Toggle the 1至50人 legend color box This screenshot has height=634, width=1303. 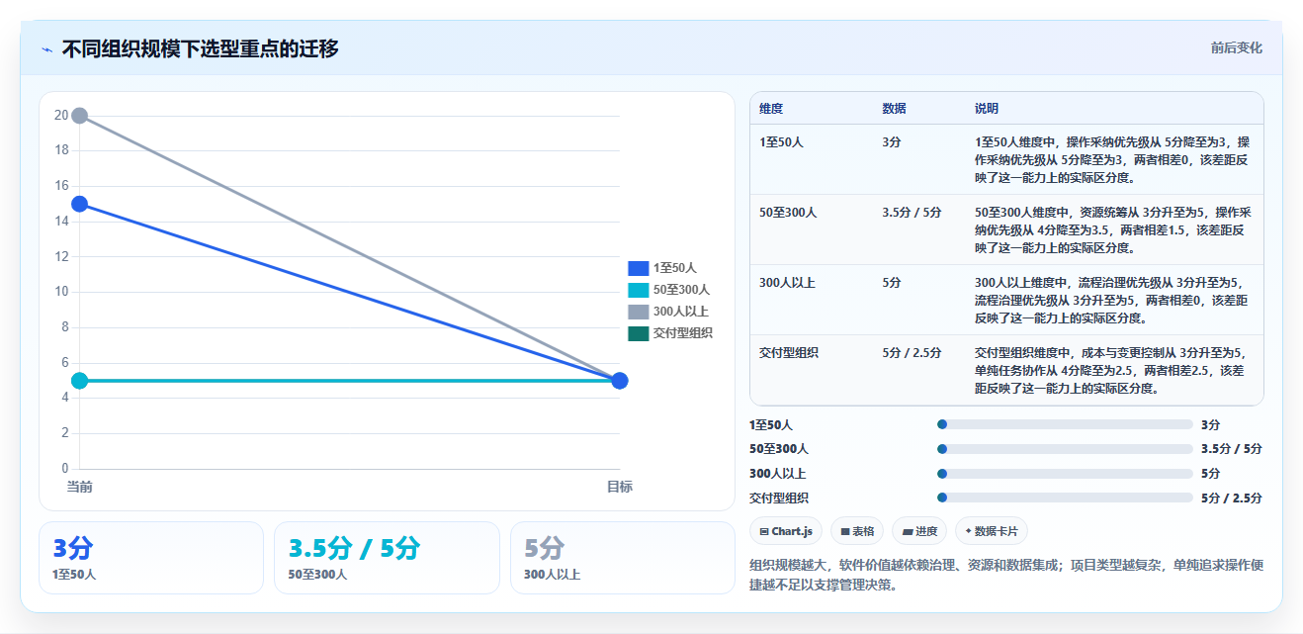(639, 268)
